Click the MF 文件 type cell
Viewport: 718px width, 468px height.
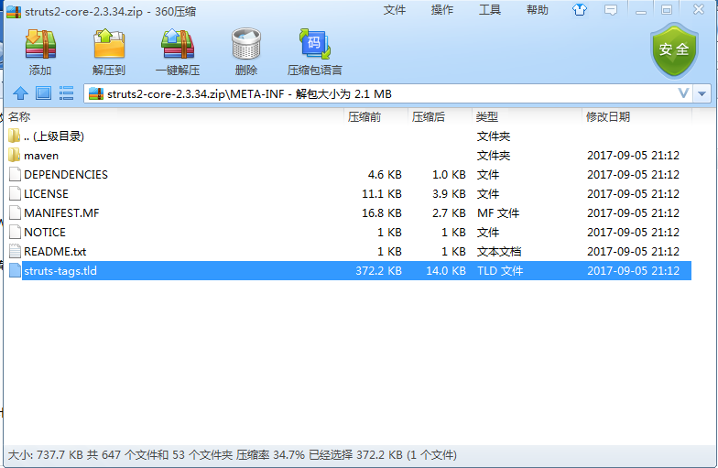coord(498,212)
